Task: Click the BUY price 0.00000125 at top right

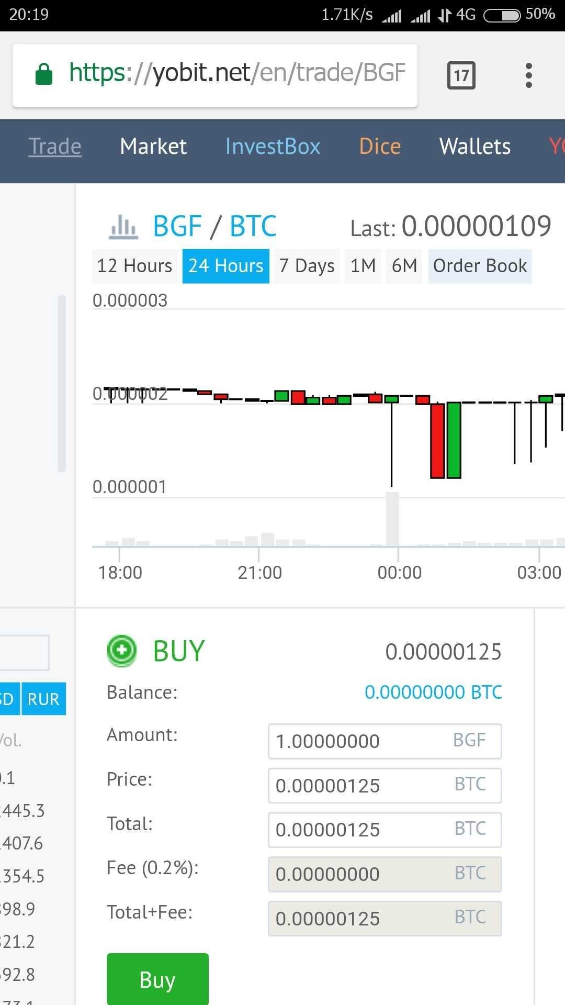Action: tap(443, 652)
